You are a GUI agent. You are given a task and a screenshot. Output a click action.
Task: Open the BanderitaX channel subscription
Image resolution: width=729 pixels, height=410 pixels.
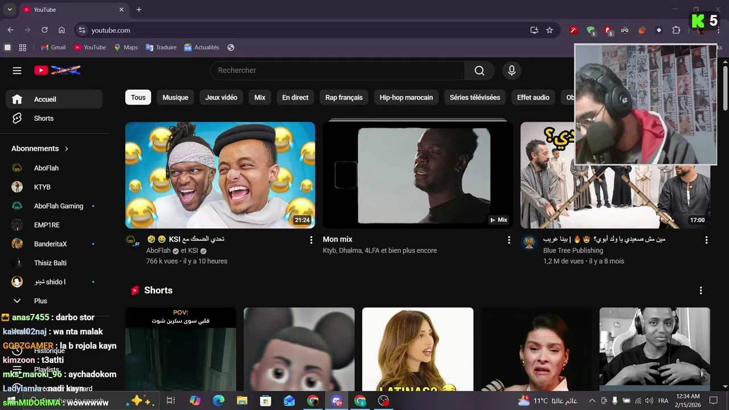tap(54, 244)
